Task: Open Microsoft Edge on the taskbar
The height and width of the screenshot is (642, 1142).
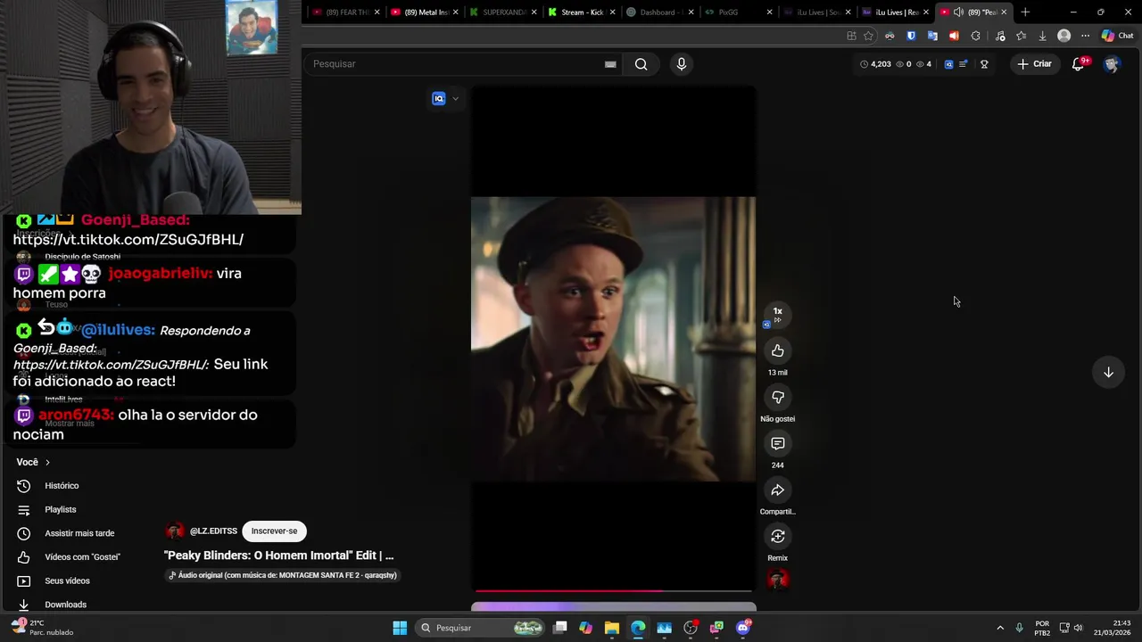Action: pos(638,628)
